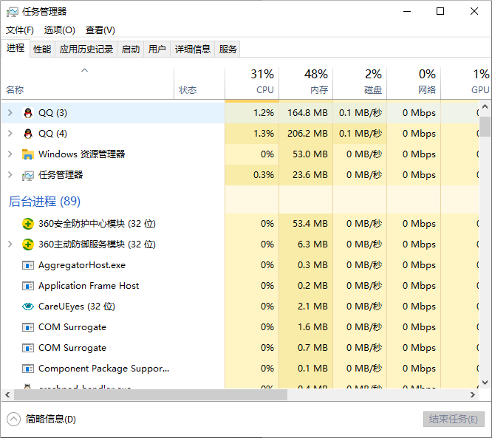This screenshot has height=438, width=492.
Task: Minimize the Task Manager window
Action: (407, 12)
